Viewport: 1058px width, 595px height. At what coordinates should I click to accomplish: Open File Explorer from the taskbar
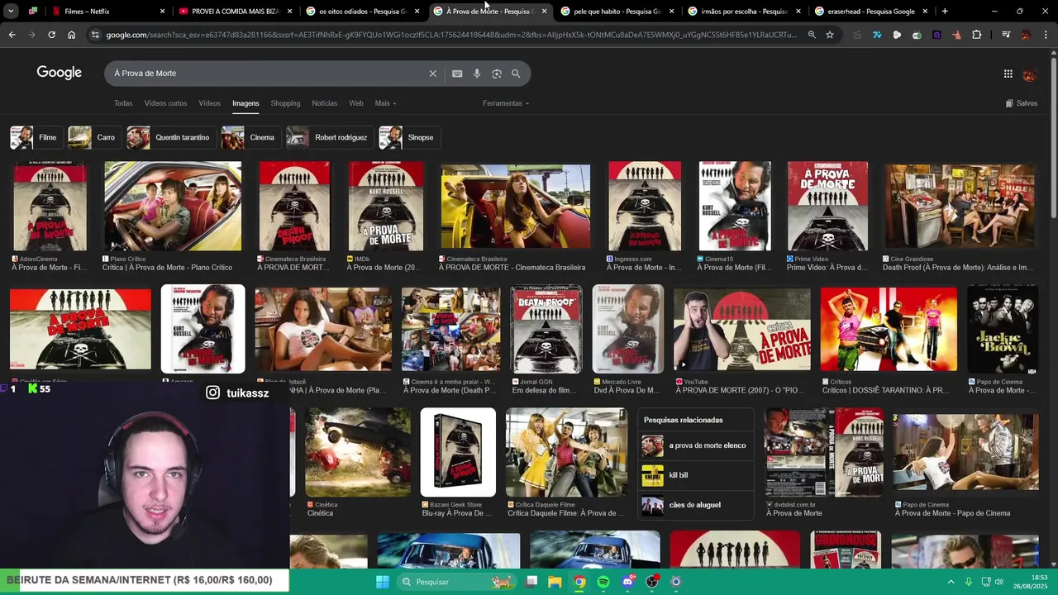point(555,582)
